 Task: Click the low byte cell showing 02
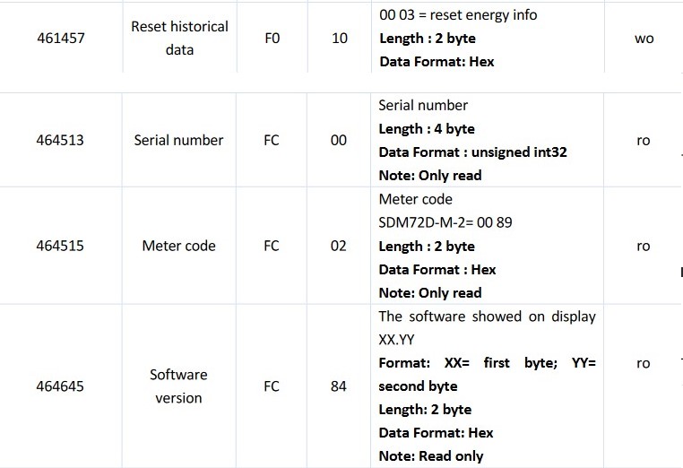click(338, 246)
